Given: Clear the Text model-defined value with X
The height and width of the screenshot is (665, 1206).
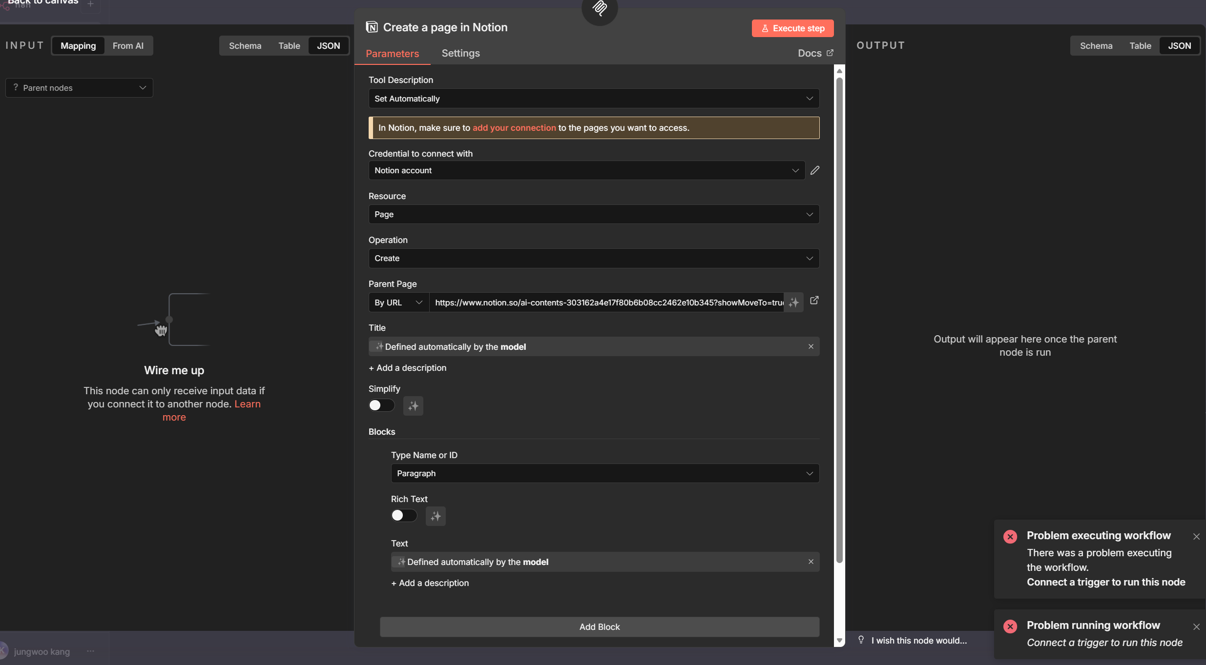Looking at the screenshot, I should (811, 562).
